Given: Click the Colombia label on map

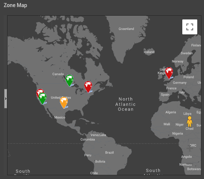Looking at the screenshot, I should [x=88, y=139].
